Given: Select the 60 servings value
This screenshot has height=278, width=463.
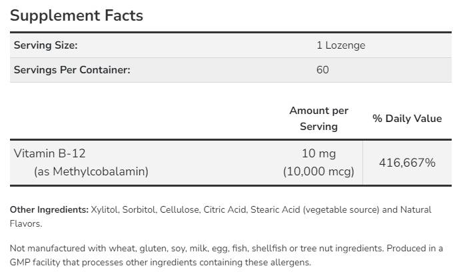Looking at the screenshot, I should 322,69.
